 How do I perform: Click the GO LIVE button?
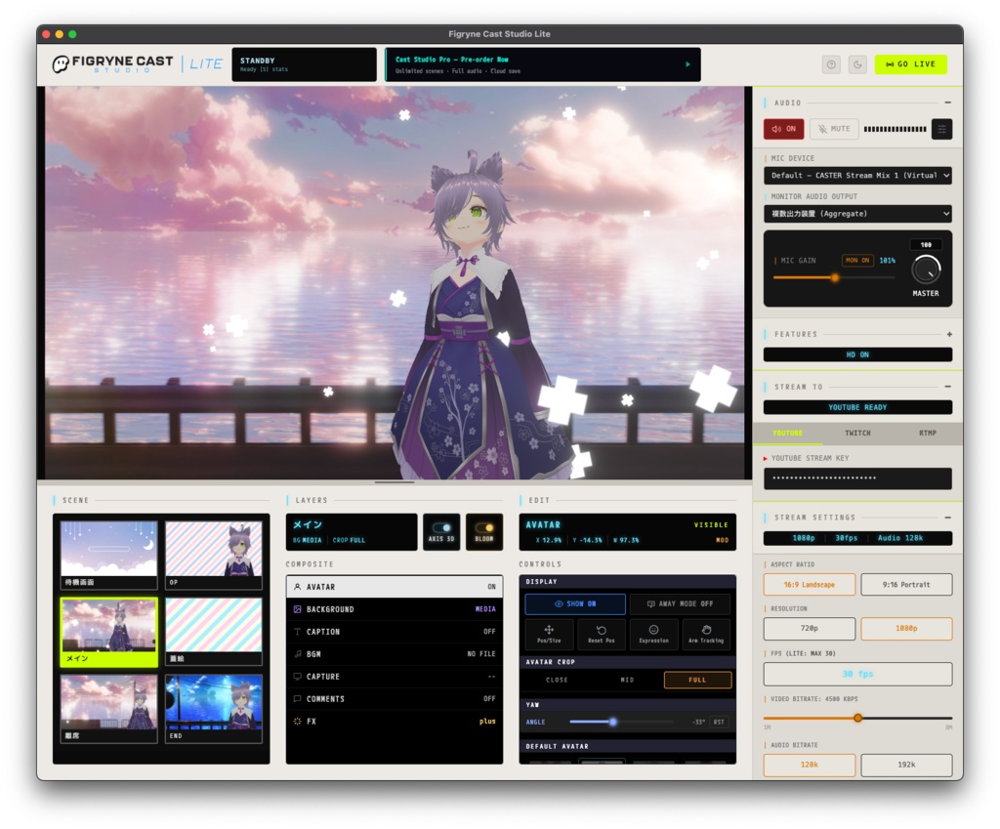pyautogui.click(x=911, y=64)
